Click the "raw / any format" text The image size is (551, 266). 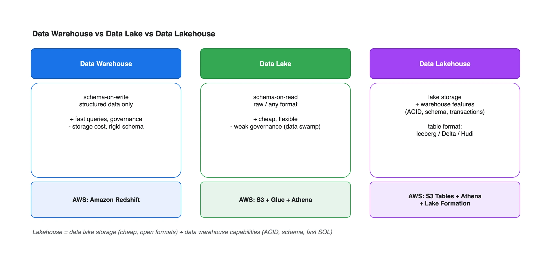(275, 104)
